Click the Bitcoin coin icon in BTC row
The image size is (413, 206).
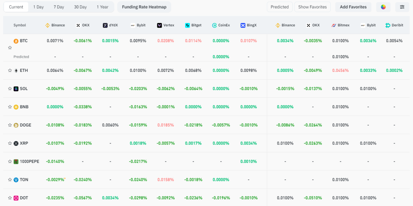(16, 41)
